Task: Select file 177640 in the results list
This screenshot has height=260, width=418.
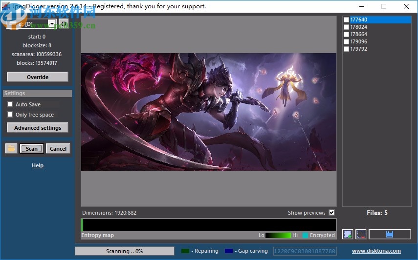Action: 359,20
